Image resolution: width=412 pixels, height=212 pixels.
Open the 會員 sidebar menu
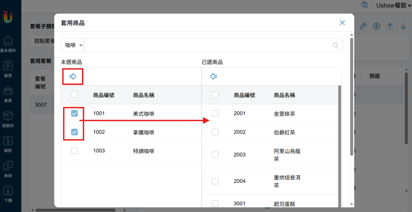point(8,94)
